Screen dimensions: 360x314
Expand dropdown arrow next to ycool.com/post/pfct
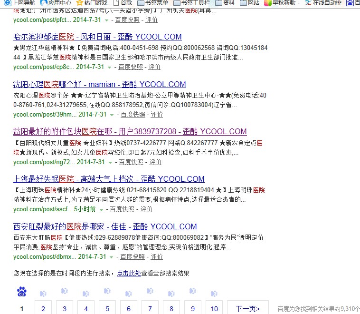106,20
